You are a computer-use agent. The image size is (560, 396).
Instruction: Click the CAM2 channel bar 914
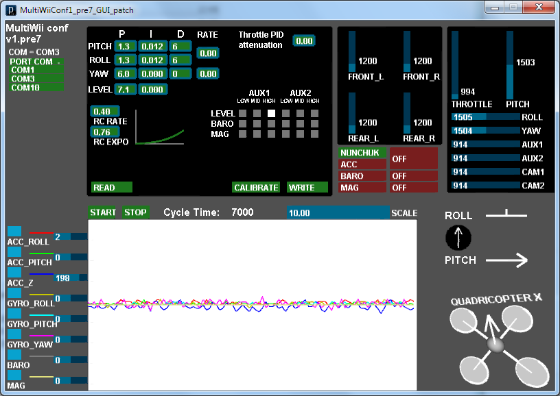point(486,186)
